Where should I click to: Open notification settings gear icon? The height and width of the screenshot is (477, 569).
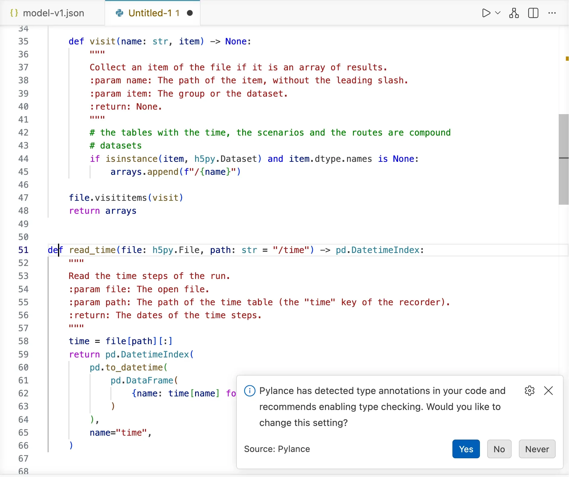pos(529,391)
